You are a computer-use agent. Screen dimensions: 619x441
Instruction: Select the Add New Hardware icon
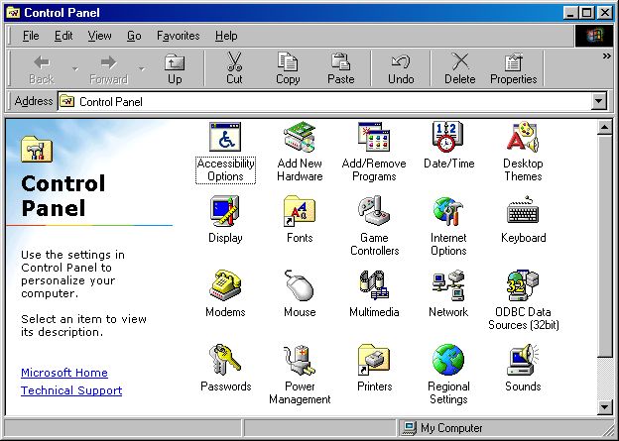click(300, 138)
